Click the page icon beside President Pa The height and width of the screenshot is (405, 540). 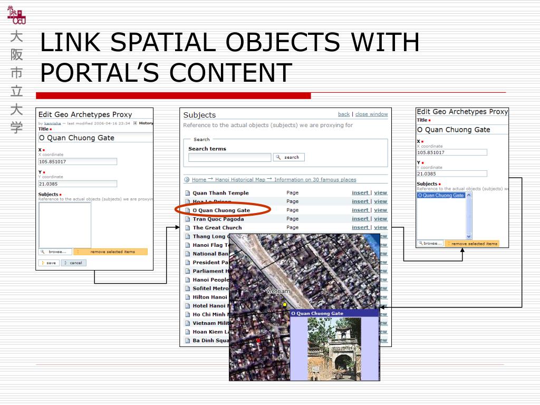click(x=188, y=263)
